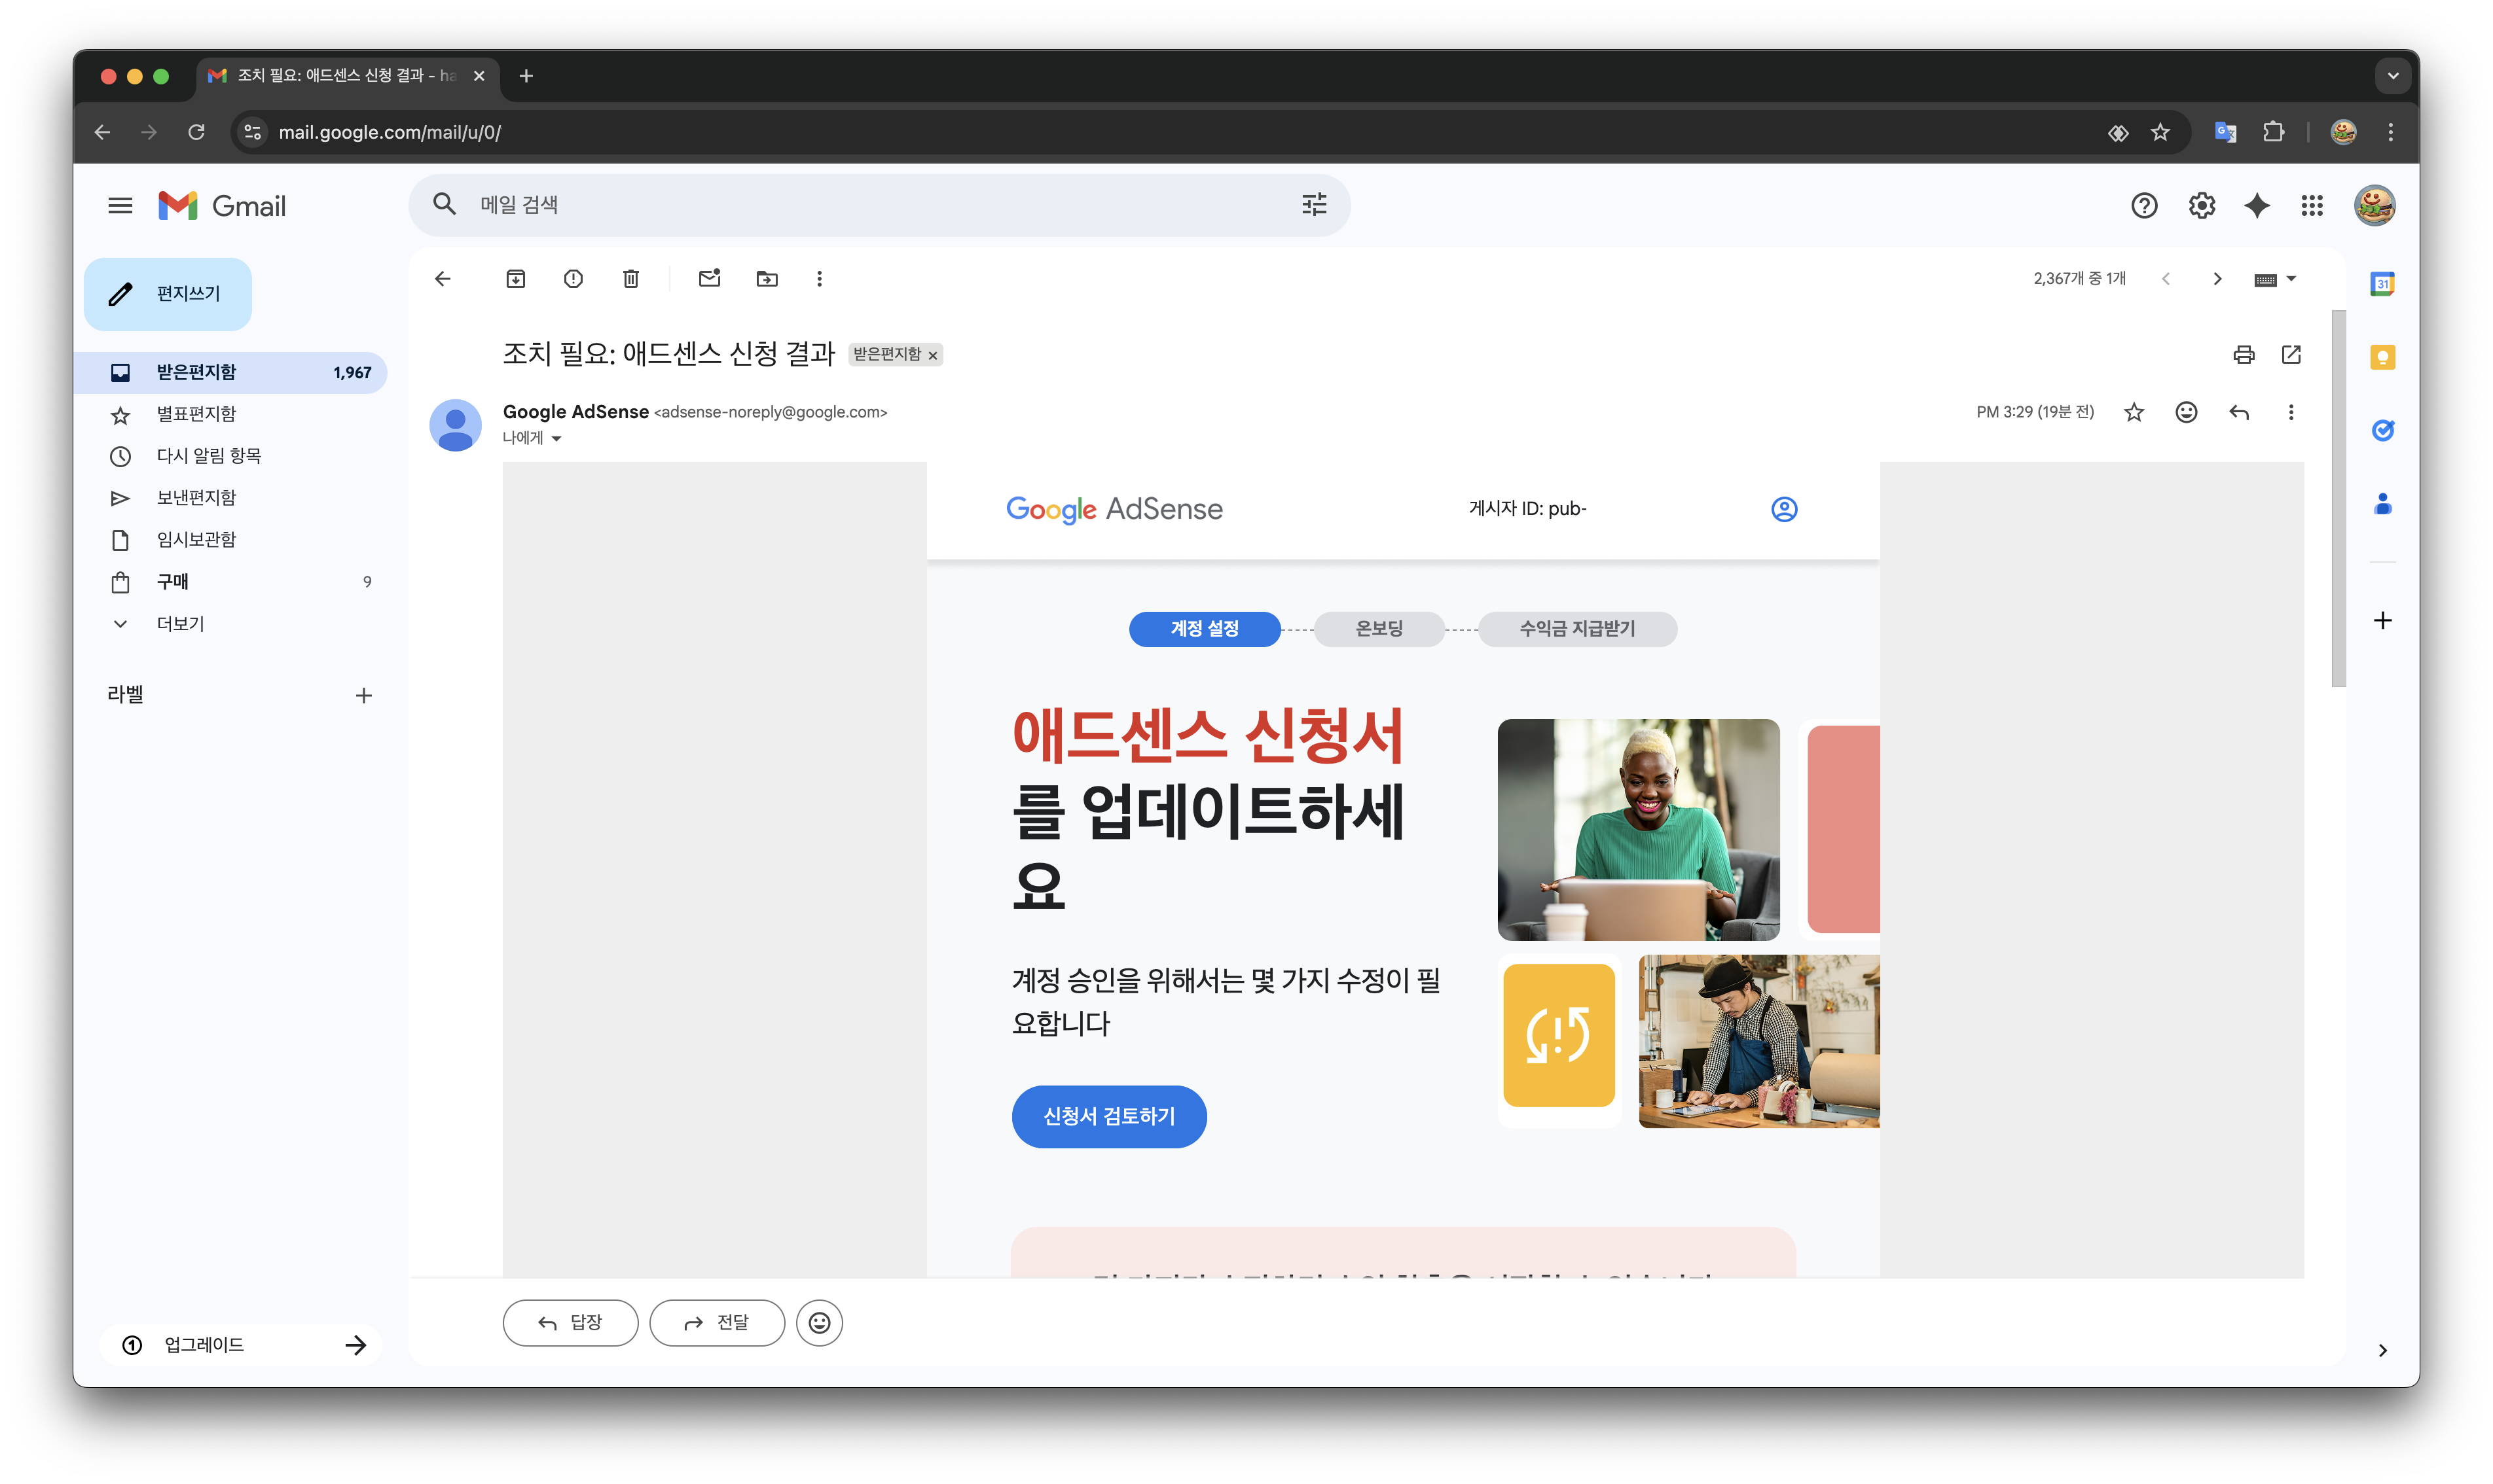Create new label plus icon
Viewport: 2493px width, 1484px height.
click(x=364, y=696)
